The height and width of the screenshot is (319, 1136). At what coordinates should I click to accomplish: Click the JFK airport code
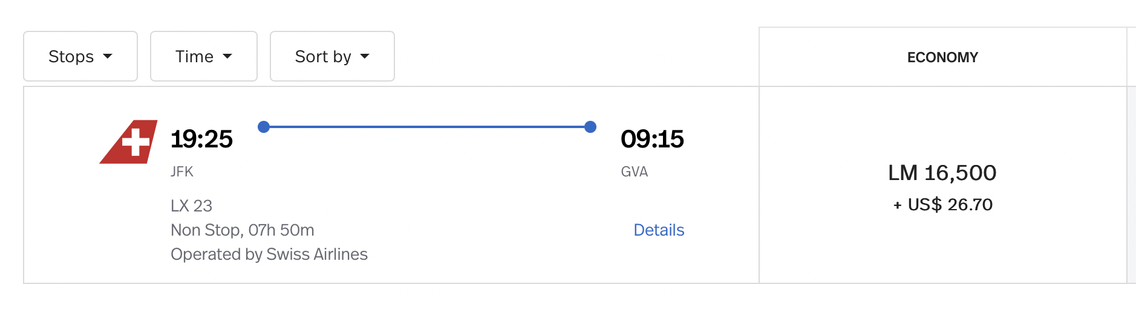point(182,172)
